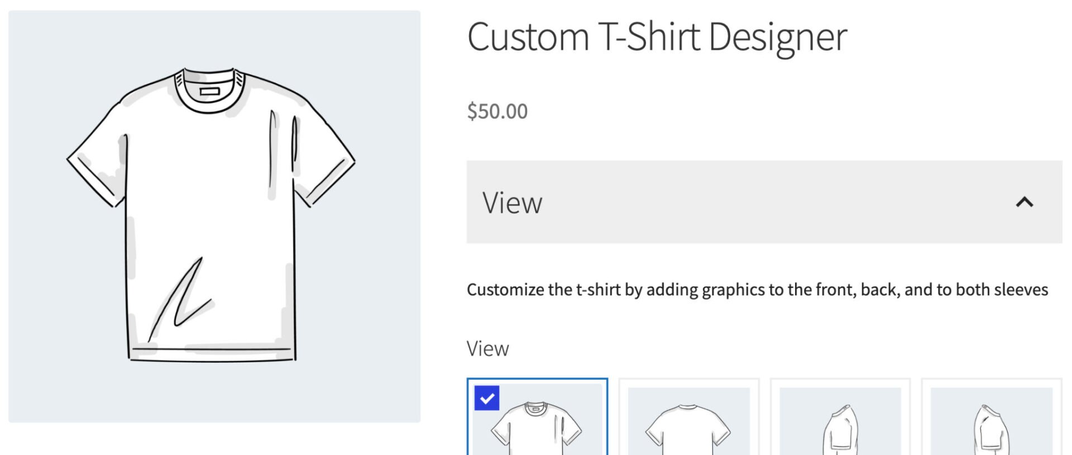Click the $50.00 price text
The image size is (1072, 455).
pos(497,112)
